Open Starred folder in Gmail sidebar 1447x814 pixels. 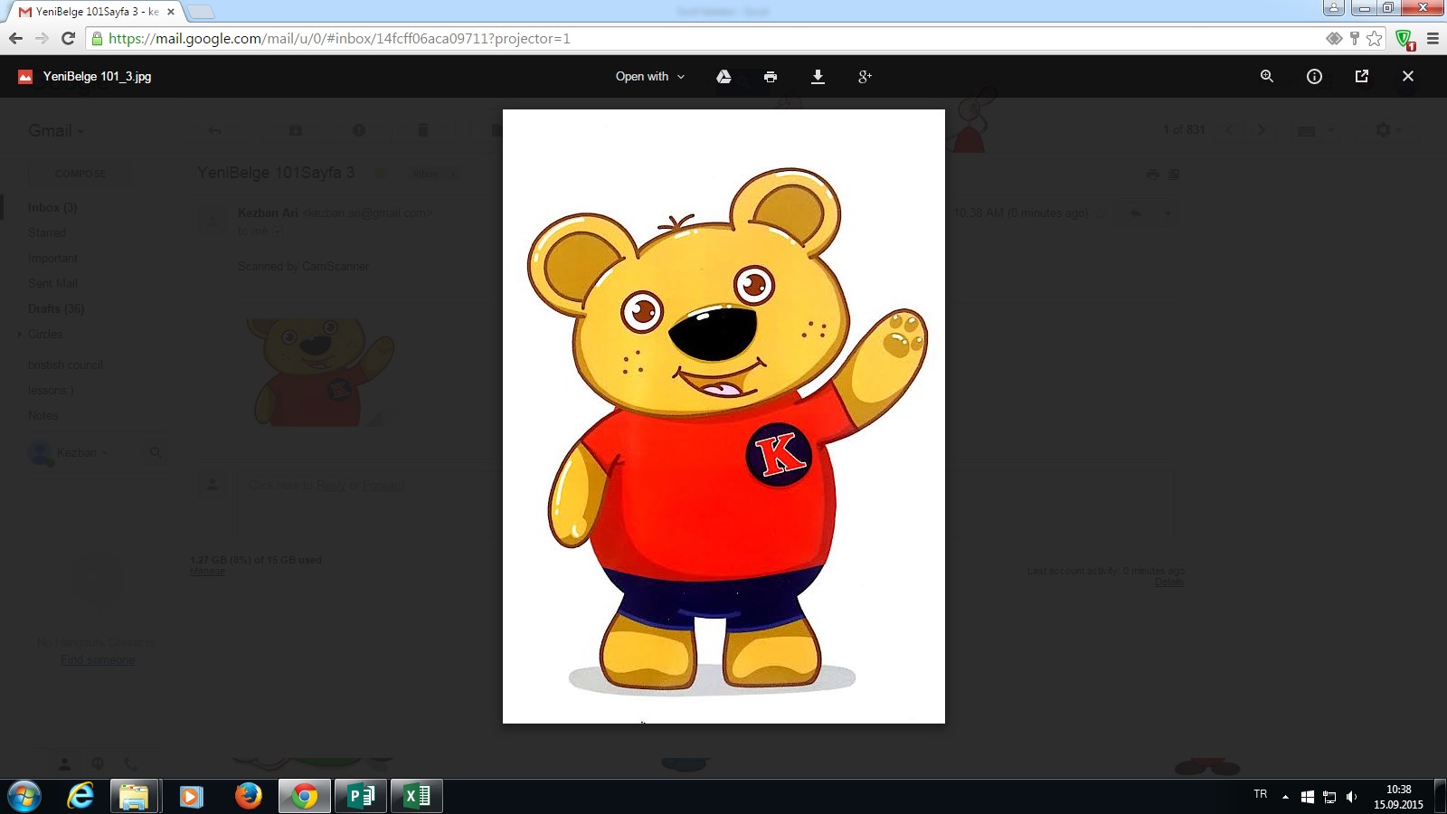click(47, 232)
